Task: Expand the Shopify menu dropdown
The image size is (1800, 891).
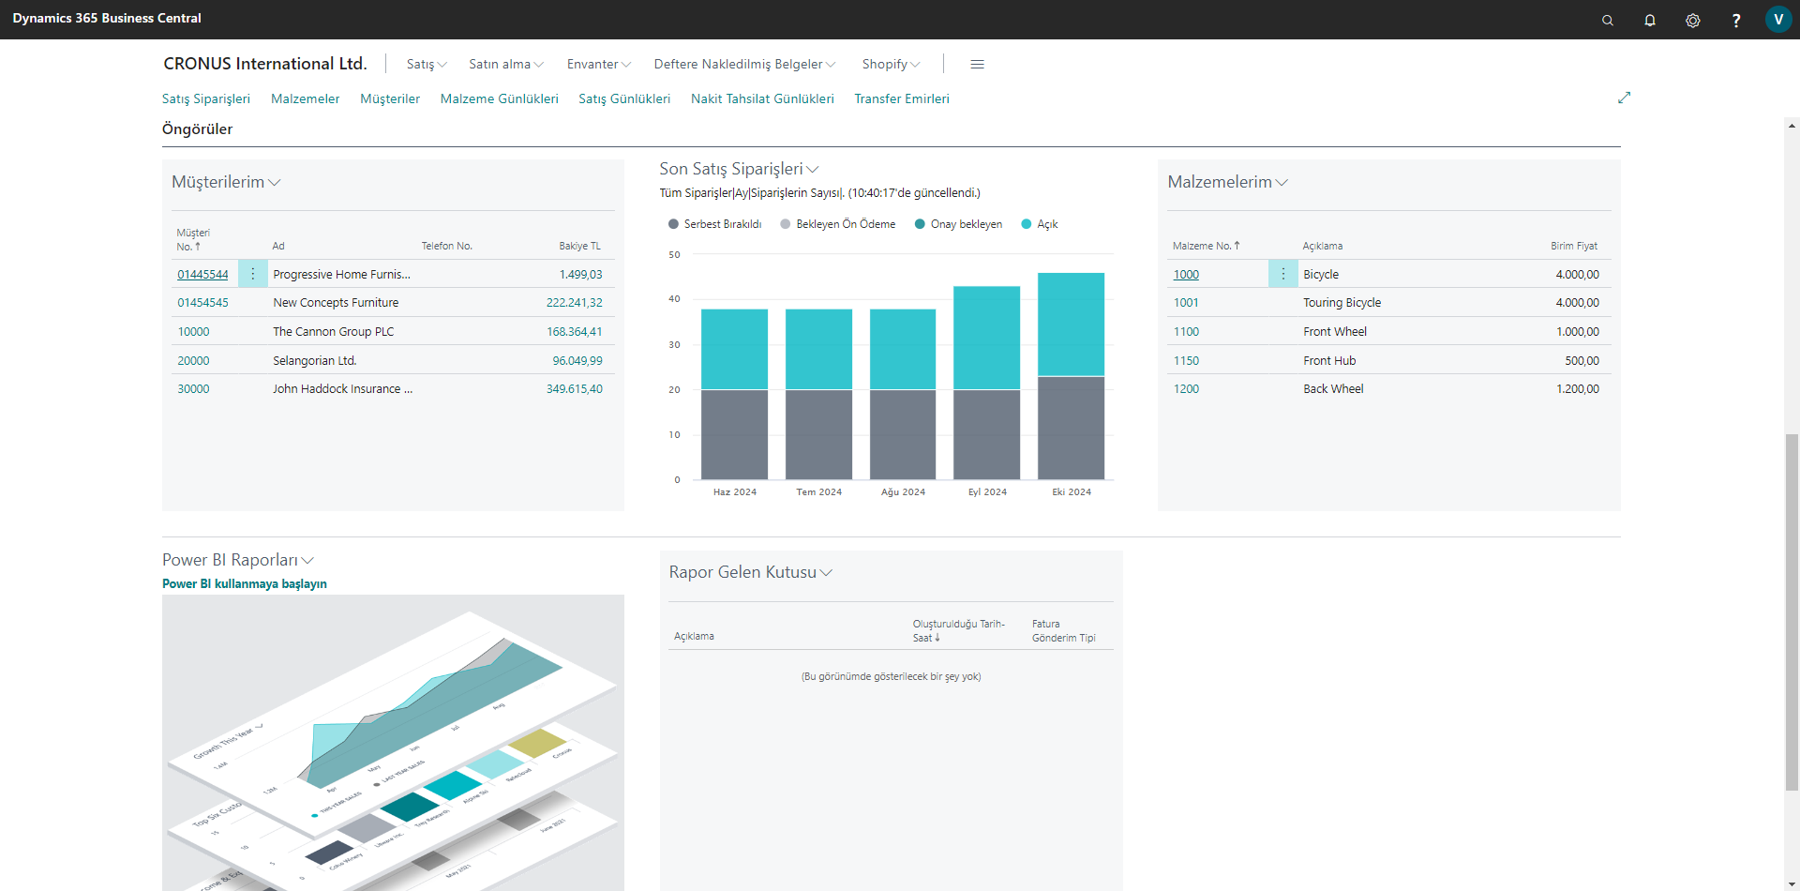Action: click(x=891, y=64)
